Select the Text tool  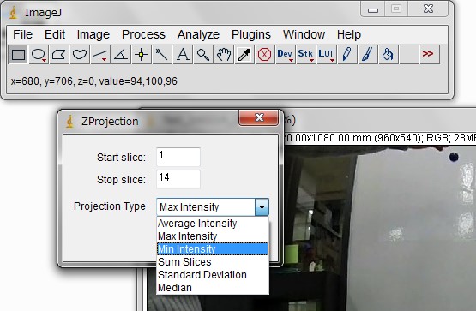tap(183, 55)
